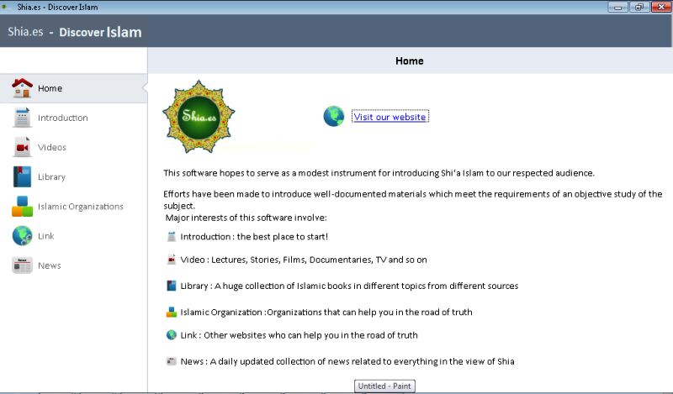This screenshot has width=673, height=394.
Task: Select Islamic Organizations text in sidebar
Action: click(80, 206)
